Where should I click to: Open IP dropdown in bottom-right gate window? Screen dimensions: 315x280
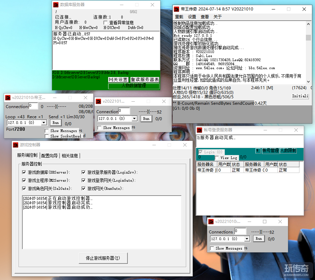point(247,239)
